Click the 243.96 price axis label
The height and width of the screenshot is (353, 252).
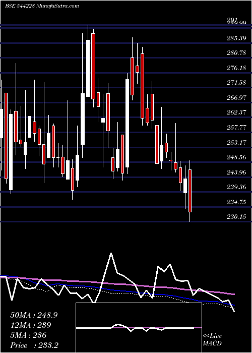pyautogui.click(x=236, y=172)
